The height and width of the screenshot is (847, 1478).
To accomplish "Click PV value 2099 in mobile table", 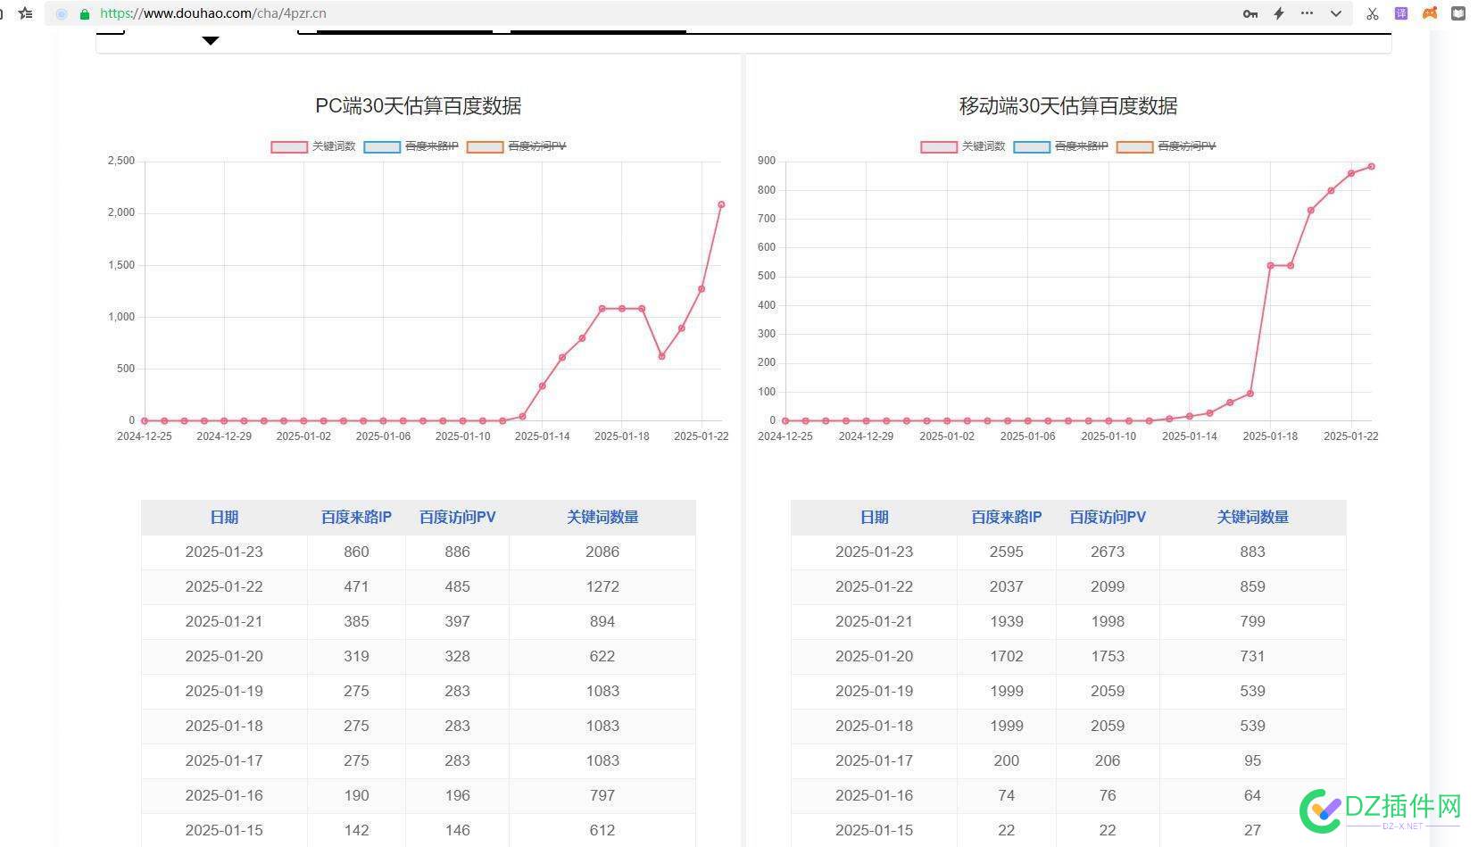I will coord(1108,586).
